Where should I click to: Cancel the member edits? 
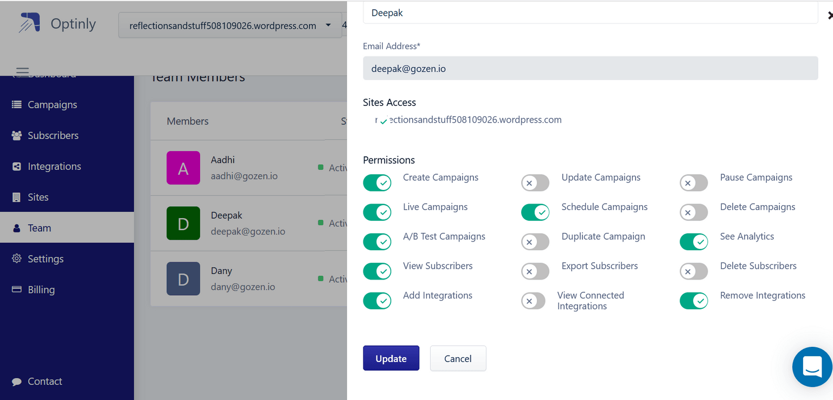tap(458, 358)
